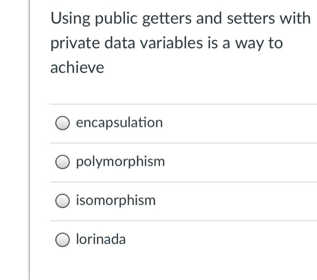The height and width of the screenshot is (280, 317).
Task: Click the word "with" ending the first line
Action: coord(295,18)
